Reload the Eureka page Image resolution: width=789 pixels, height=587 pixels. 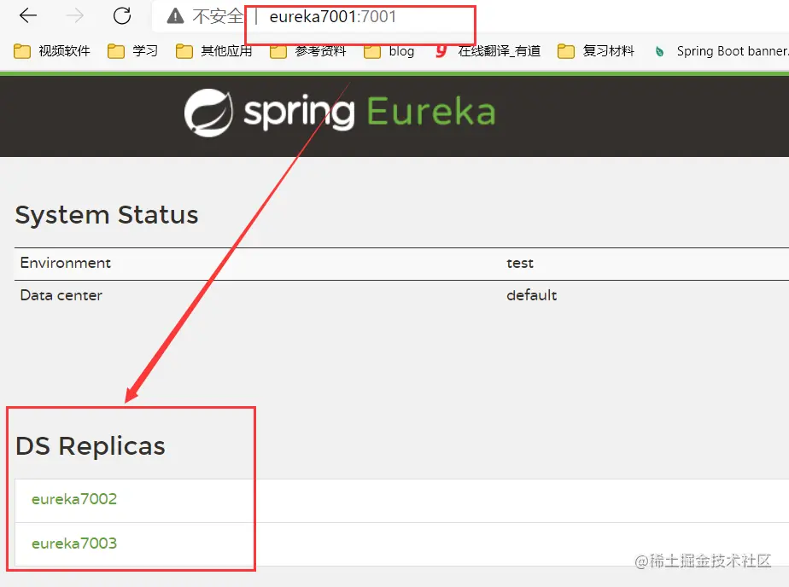point(122,16)
